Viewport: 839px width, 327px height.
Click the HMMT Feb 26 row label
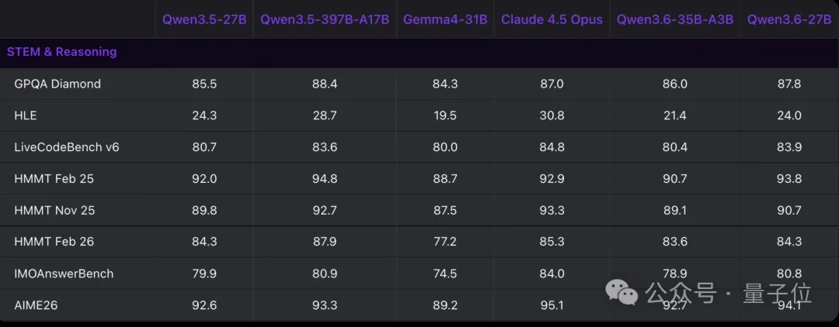54,242
